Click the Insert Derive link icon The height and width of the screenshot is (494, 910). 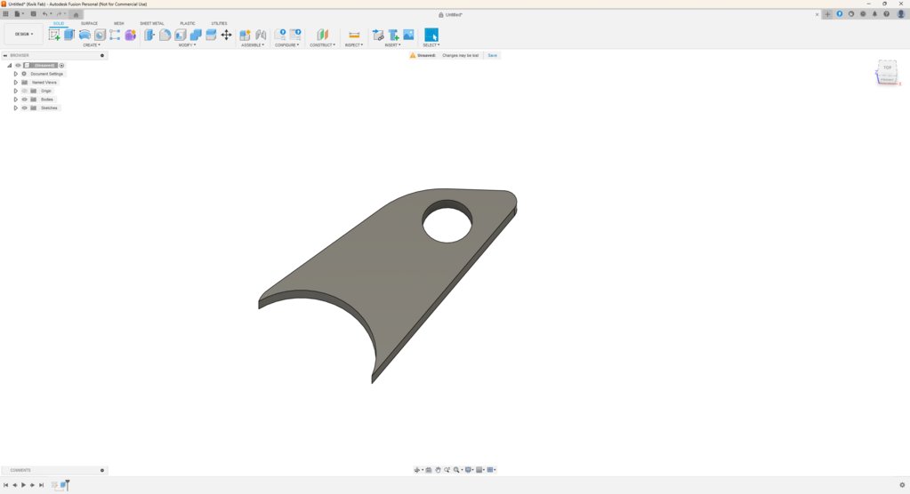point(378,35)
